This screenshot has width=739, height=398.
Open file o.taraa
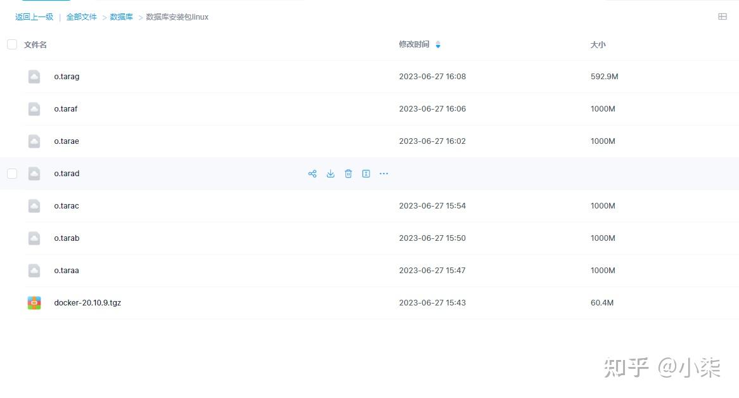click(x=67, y=271)
